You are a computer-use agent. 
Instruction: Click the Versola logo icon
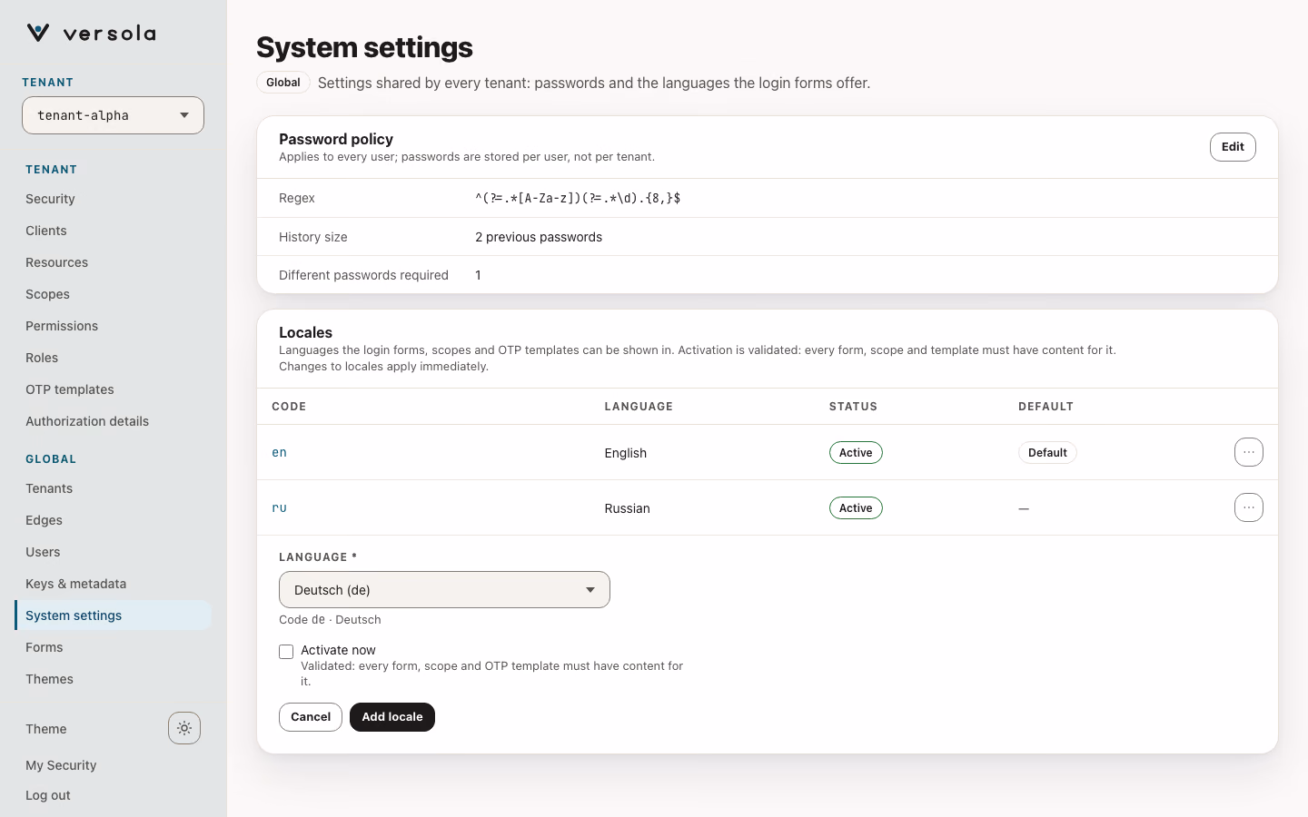(x=38, y=34)
